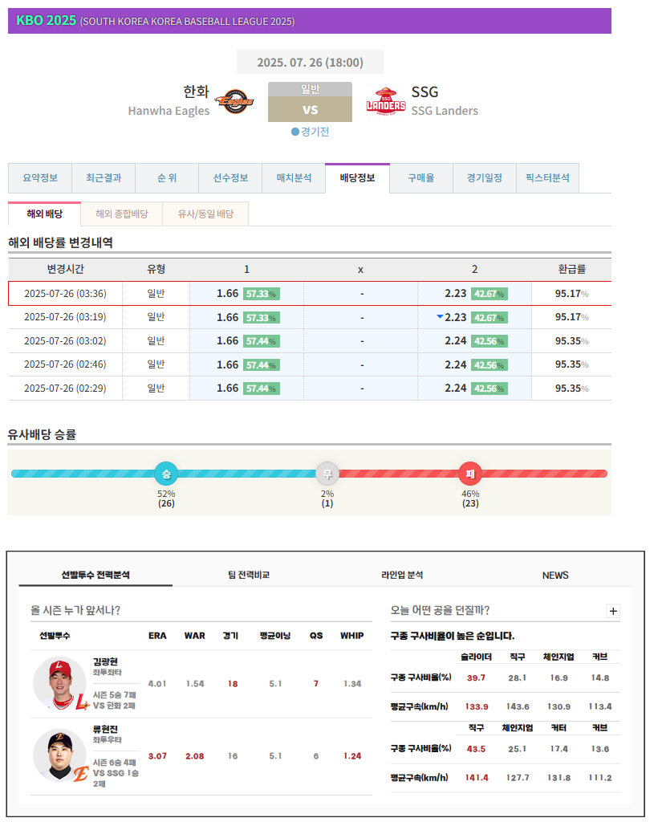Viewport: 654px width, 822px height.
Task: Click the QS column header
Action: [316, 636]
